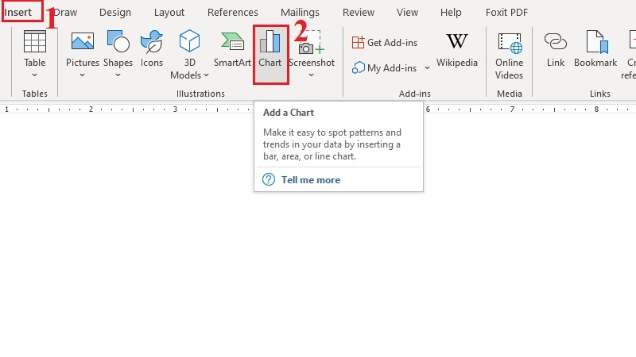The width and height of the screenshot is (636, 357).
Task: Click the 3D Models cube icon
Action: pyautogui.click(x=189, y=41)
